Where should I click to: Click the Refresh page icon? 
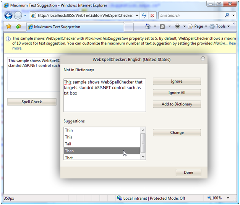tap(144, 15)
